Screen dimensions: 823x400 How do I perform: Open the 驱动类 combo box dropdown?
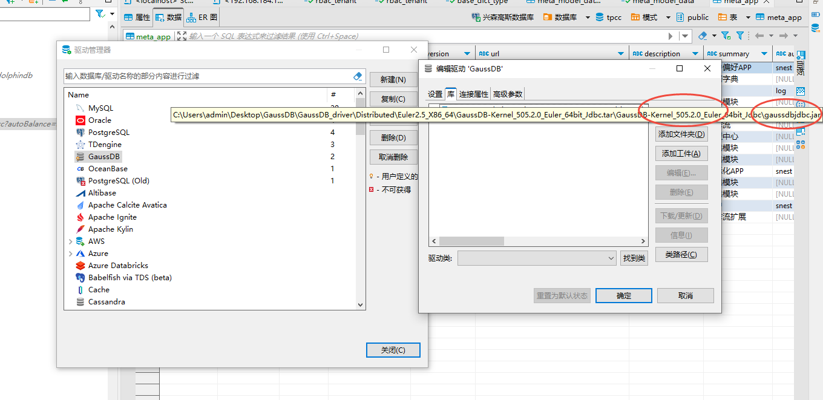(x=611, y=258)
